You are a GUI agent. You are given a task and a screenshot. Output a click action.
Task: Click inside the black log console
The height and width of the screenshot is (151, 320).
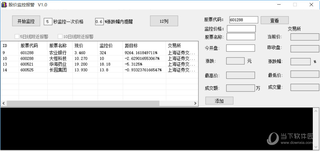tap(157, 129)
